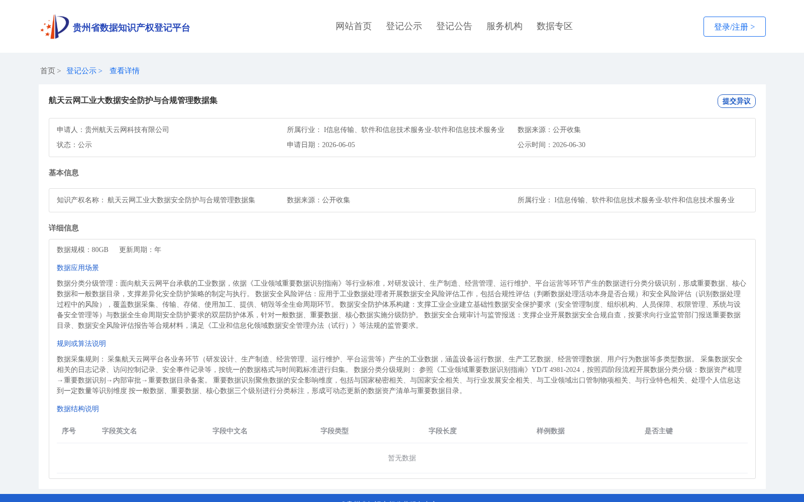
Task: Click the 是否主键 column header
Action: point(659,431)
